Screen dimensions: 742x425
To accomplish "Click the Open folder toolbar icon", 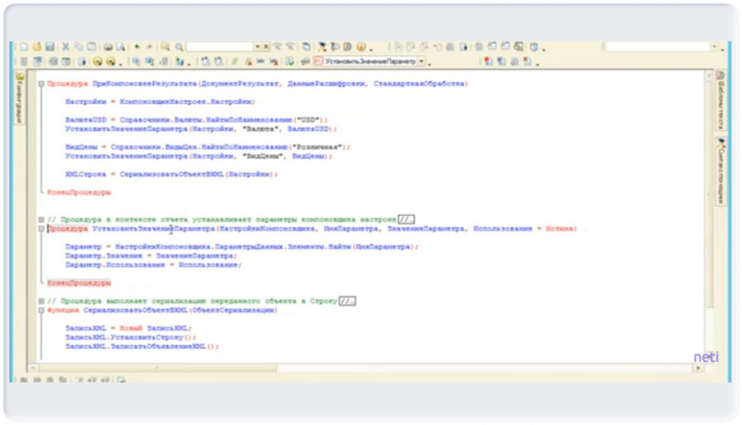I will pos(36,47).
